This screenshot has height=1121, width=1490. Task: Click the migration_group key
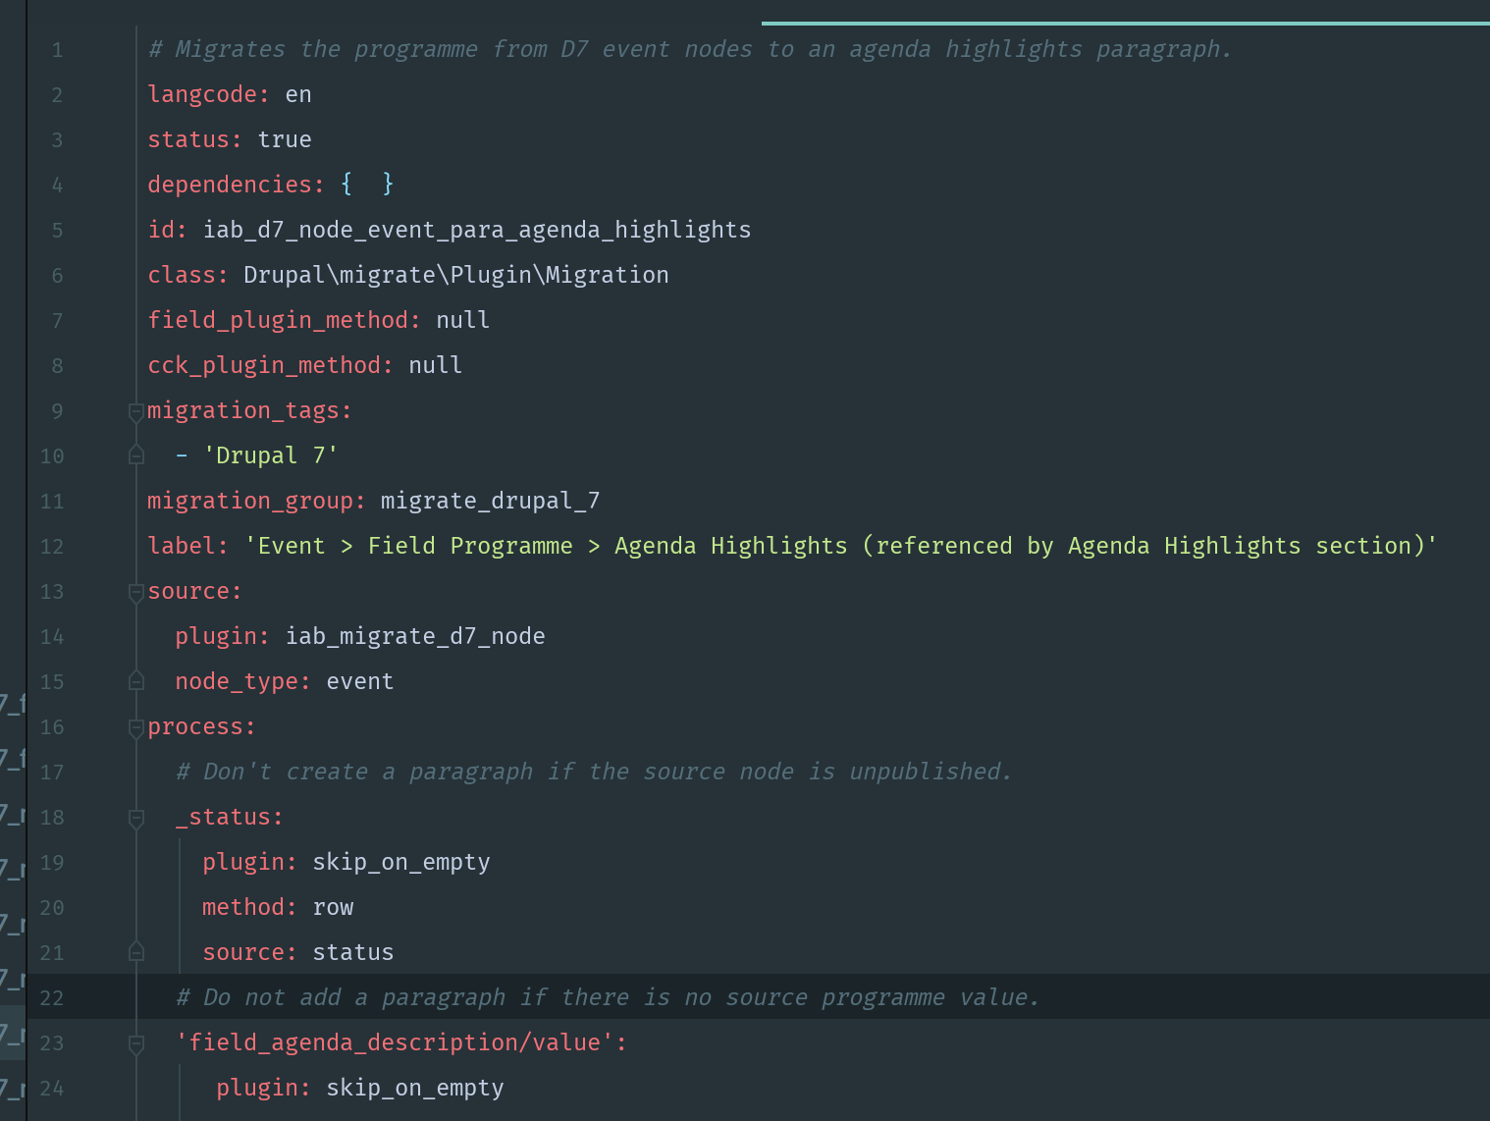click(256, 501)
